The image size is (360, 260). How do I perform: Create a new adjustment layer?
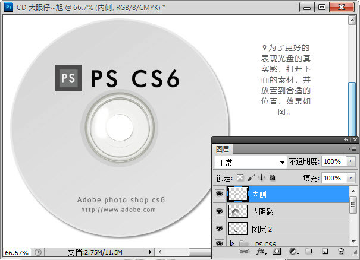point(293,252)
